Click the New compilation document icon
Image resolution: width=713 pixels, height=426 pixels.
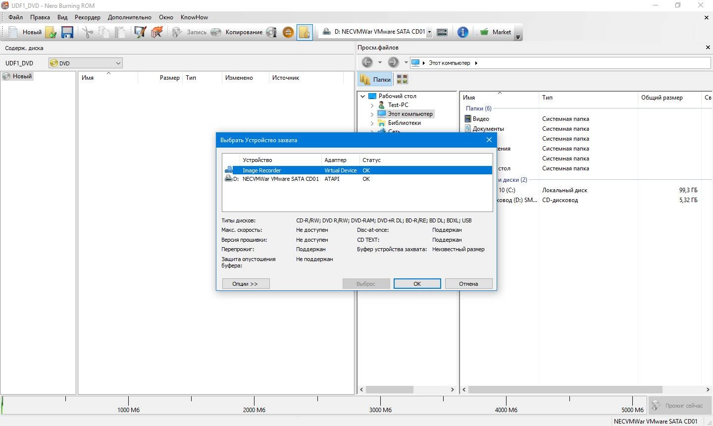(x=13, y=32)
